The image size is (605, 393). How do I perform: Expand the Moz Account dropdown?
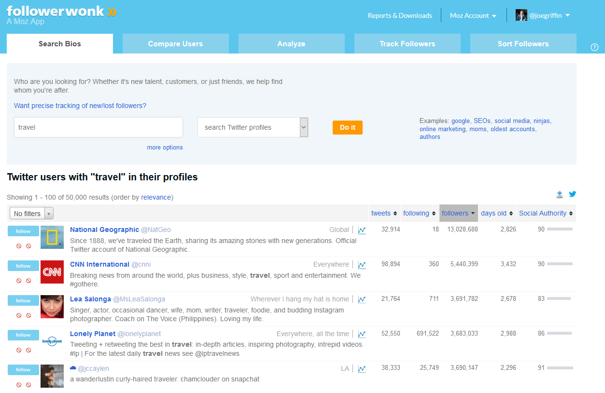point(473,15)
